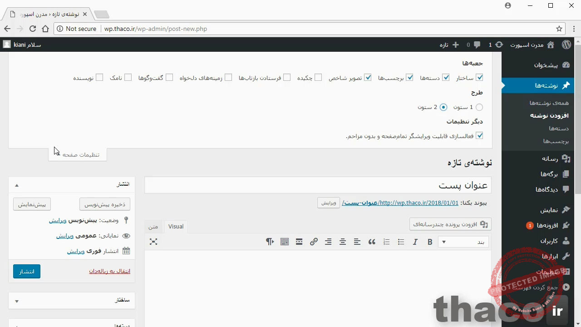Switch to the متن editor tab
Viewport: 581px width, 327px height.
[153, 226]
